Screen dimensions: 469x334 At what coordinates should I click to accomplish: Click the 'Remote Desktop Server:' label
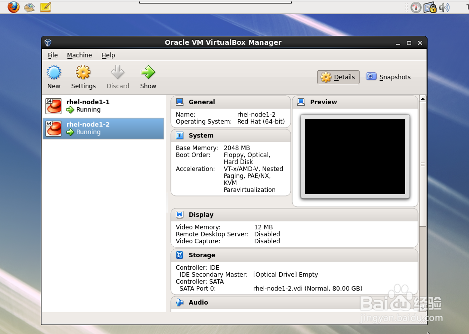[x=212, y=234]
